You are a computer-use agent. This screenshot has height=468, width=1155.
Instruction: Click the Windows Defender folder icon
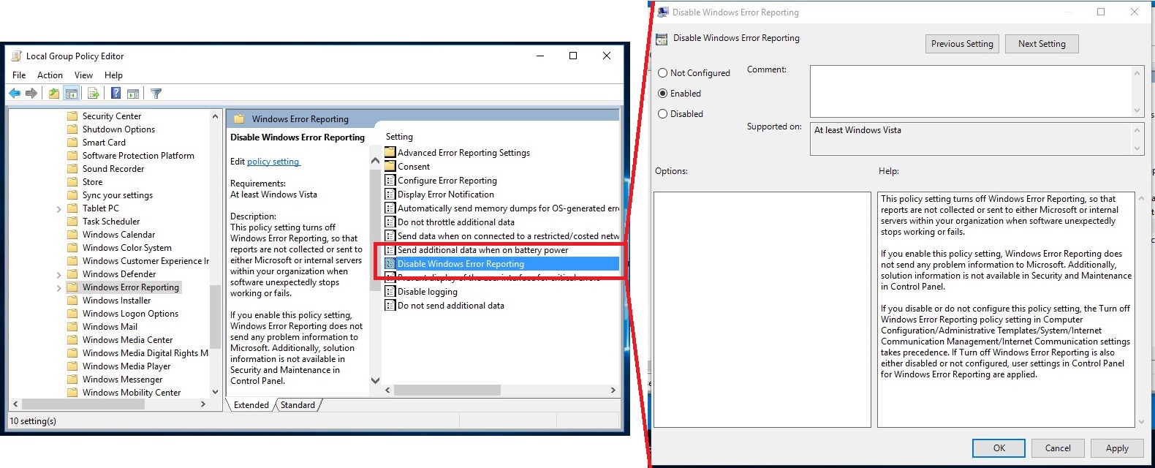click(x=72, y=274)
